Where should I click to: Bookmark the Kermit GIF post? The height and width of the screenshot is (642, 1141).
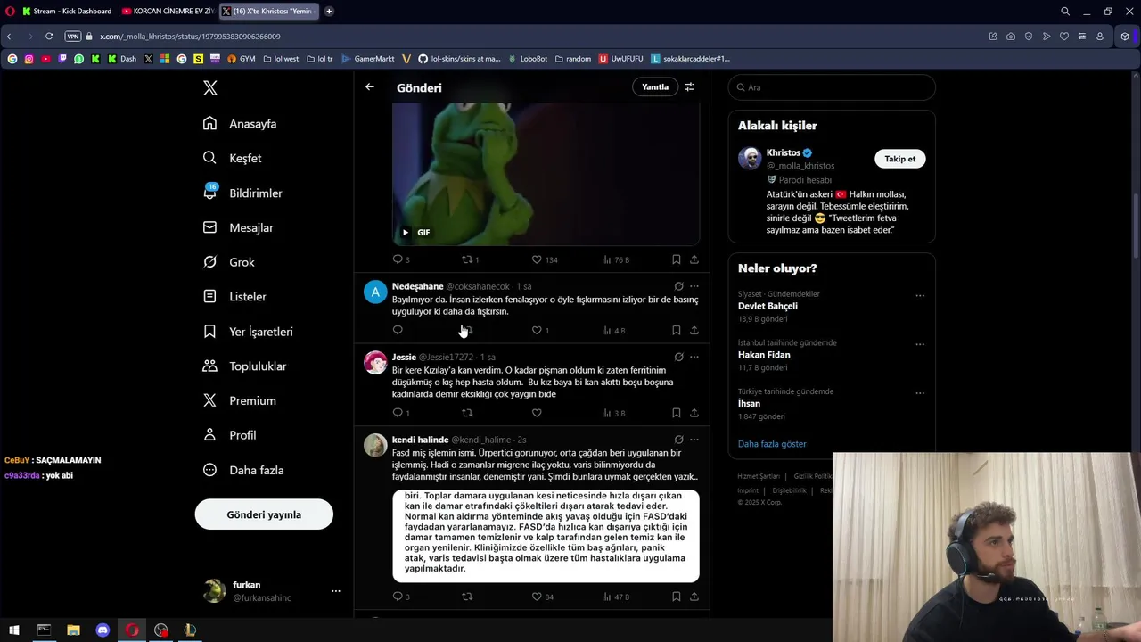pos(676,259)
